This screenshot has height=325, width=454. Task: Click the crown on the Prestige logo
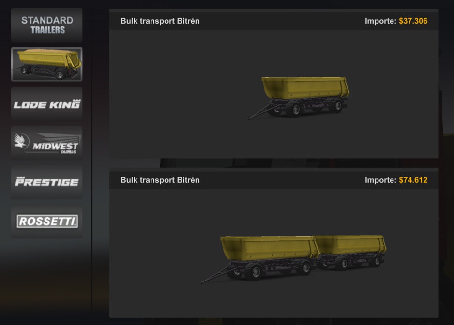[x=20, y=178]
